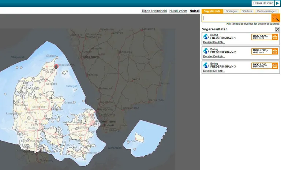View the 0 varer i kurven cart
The width and height of the screenshot is (281, 170).
263,3
